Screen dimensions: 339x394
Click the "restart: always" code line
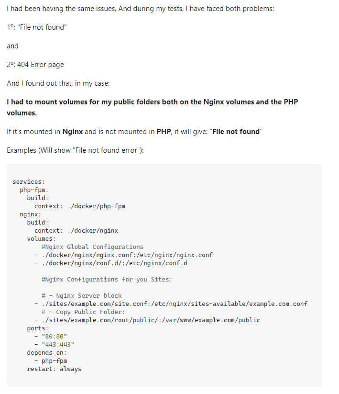tap(54, 369)
